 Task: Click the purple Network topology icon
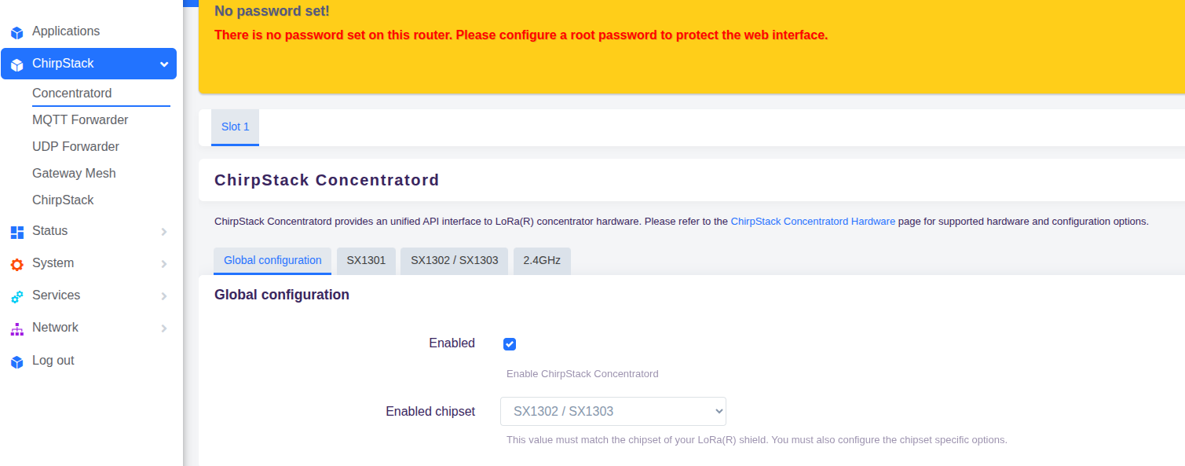pyautogui.click(x=16, y=328)
